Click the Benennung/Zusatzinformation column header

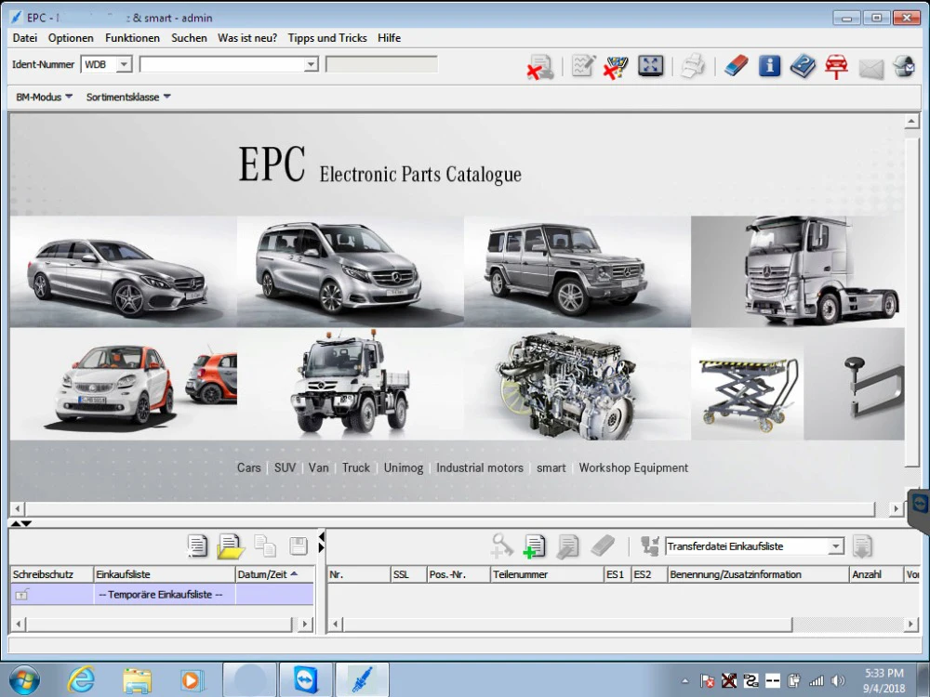coord(758,573)
